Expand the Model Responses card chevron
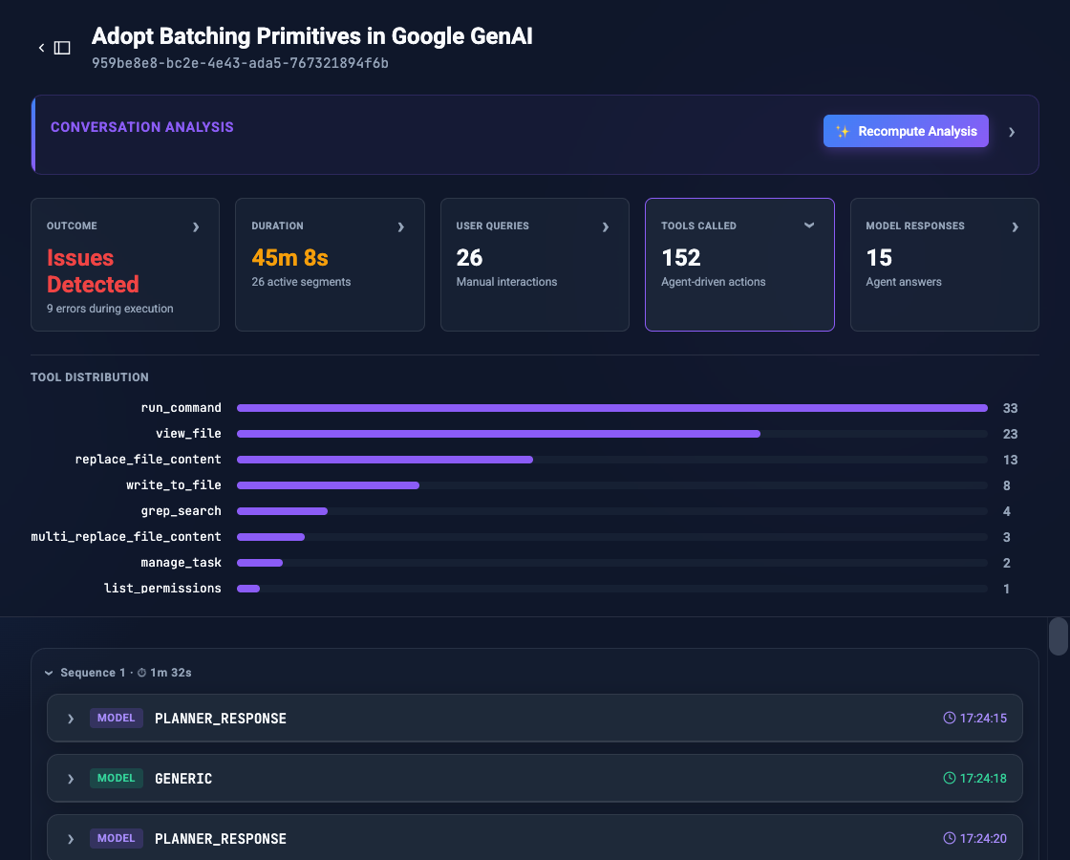The width and height of the screenshot is (1070, 860). click(1016, 226)
